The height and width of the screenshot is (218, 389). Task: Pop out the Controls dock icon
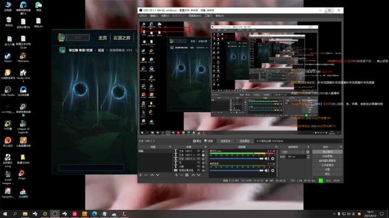341,147
